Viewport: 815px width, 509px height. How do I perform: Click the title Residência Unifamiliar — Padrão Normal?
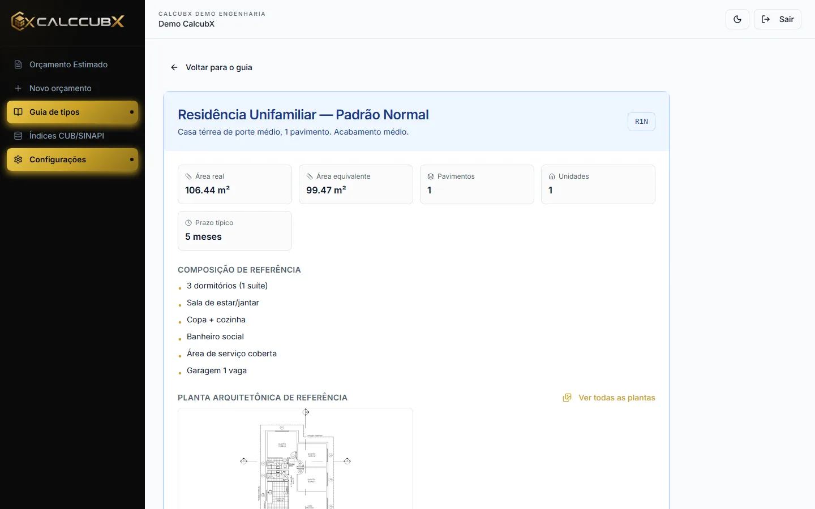(x=303, y=115)
